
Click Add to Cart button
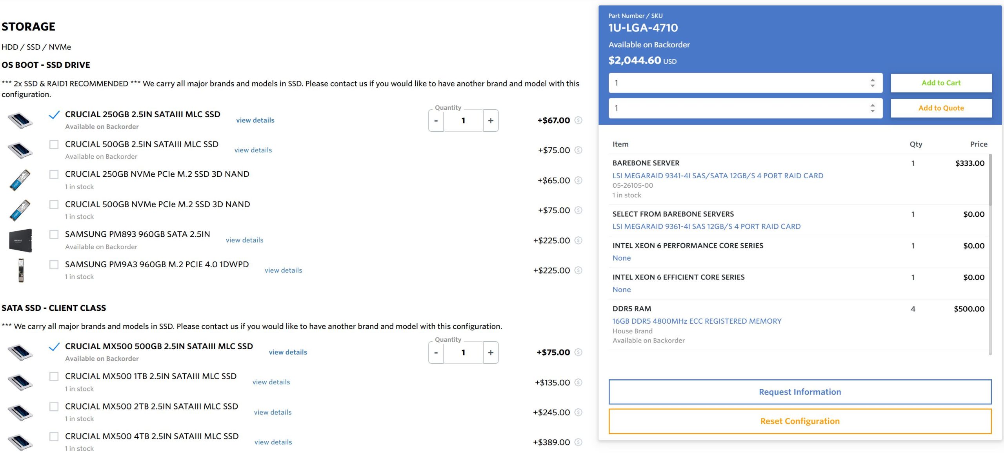[941, 83]
